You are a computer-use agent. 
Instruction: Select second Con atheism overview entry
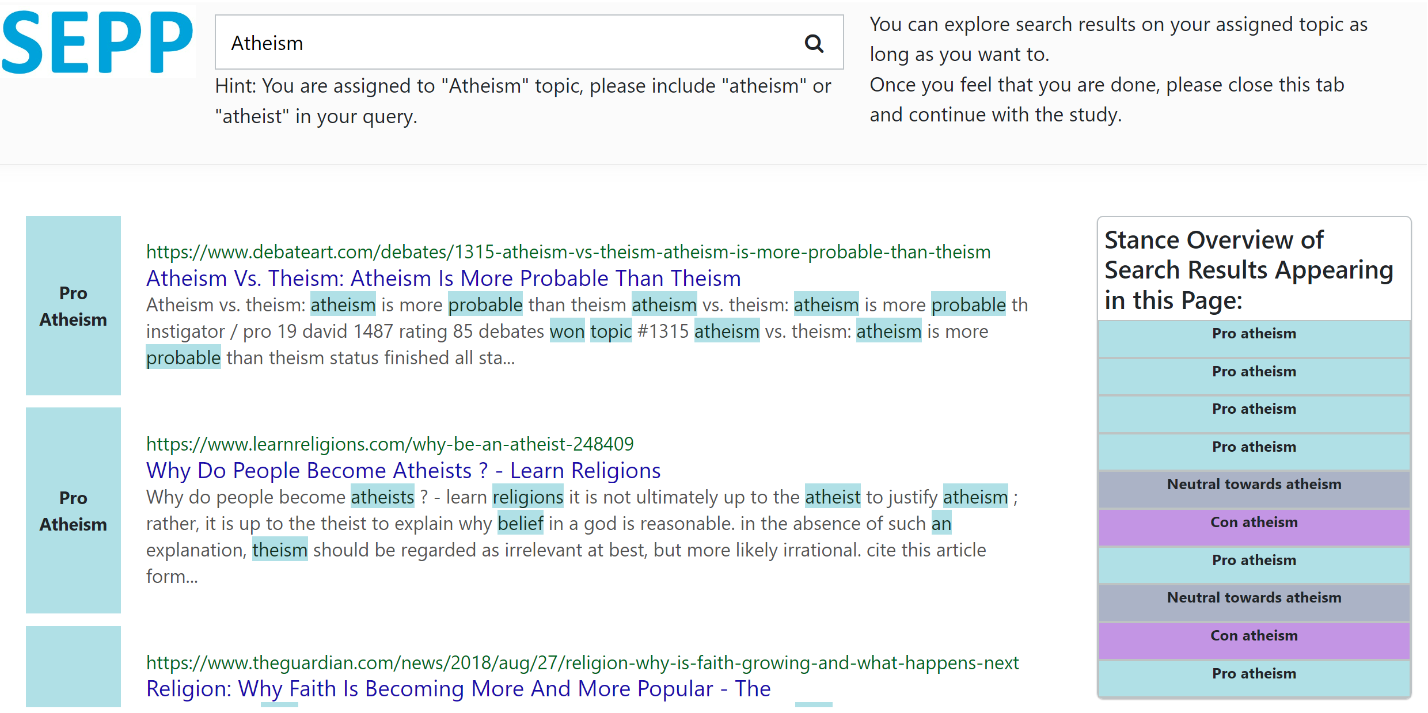pyautogui.click(x=1254, y=641)
